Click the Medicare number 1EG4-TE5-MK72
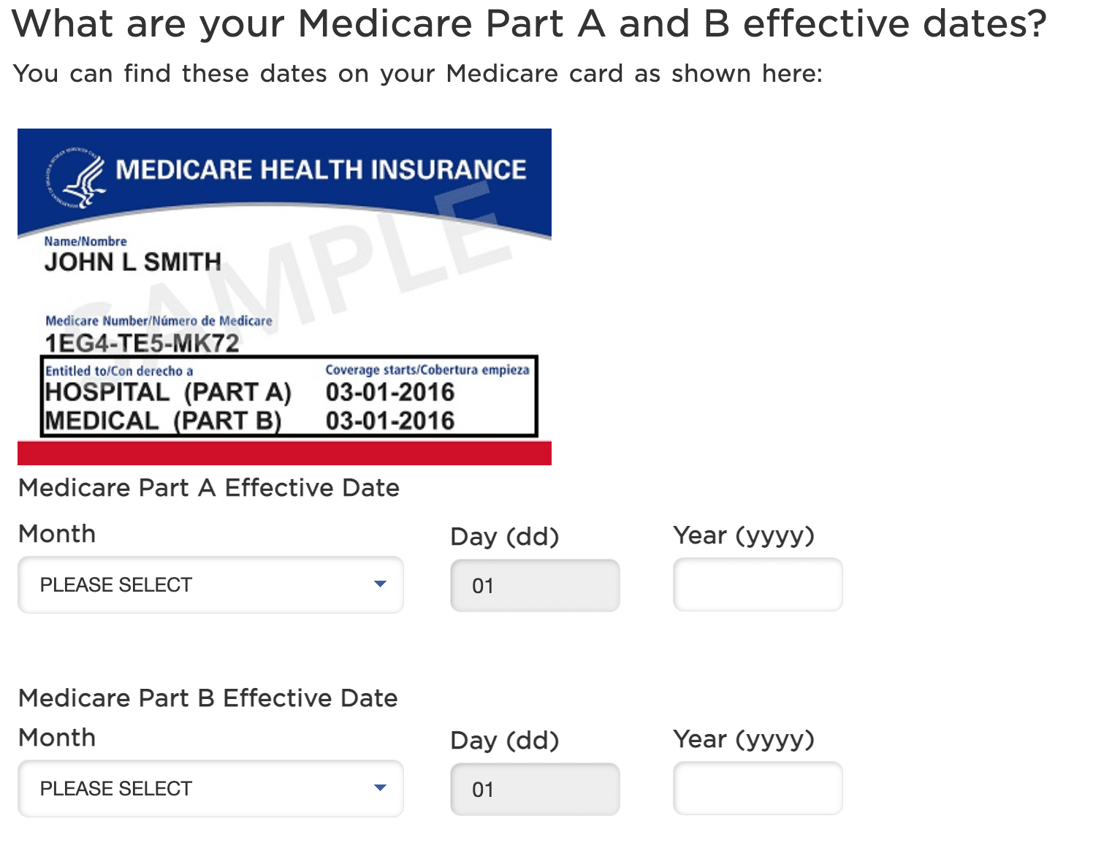The image size is (1093, 859). click(x=143, y=343)
